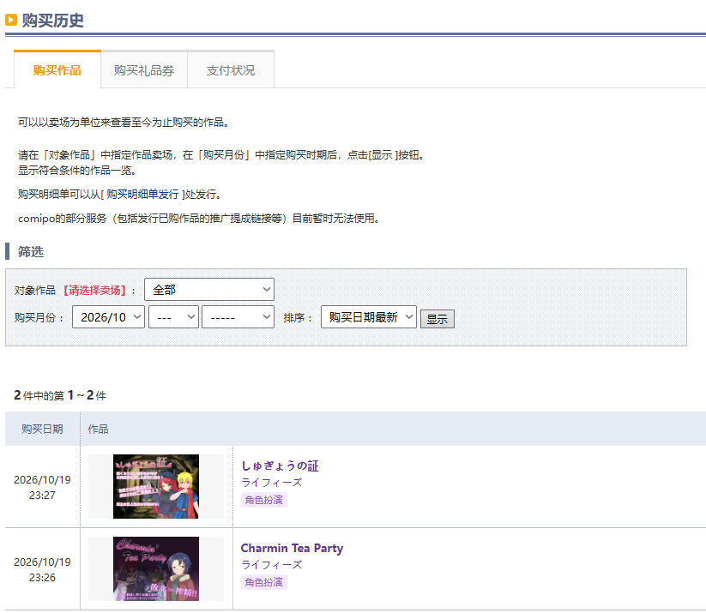This screenshot has width=706, height=613.
Task: Click the 作品 column header
Action: click(98, 429)
